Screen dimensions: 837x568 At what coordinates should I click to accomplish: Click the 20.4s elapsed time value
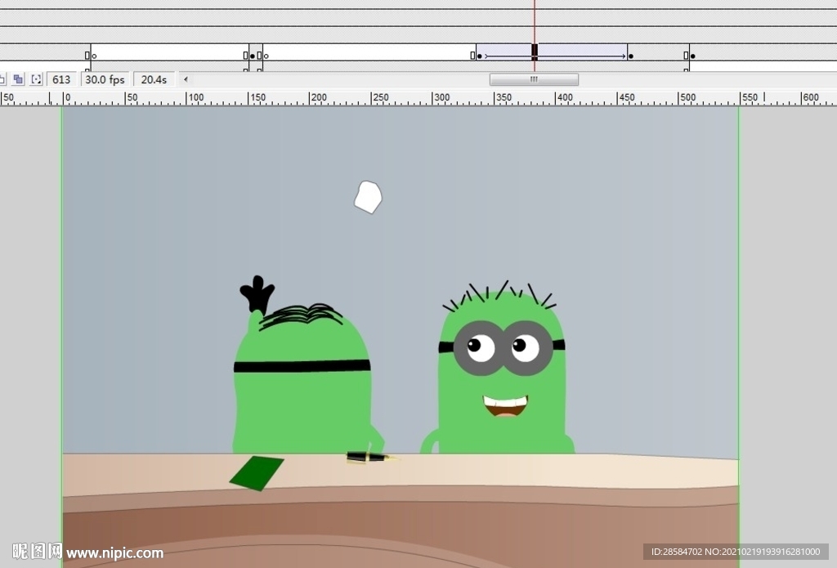click(x=154, y=79)
